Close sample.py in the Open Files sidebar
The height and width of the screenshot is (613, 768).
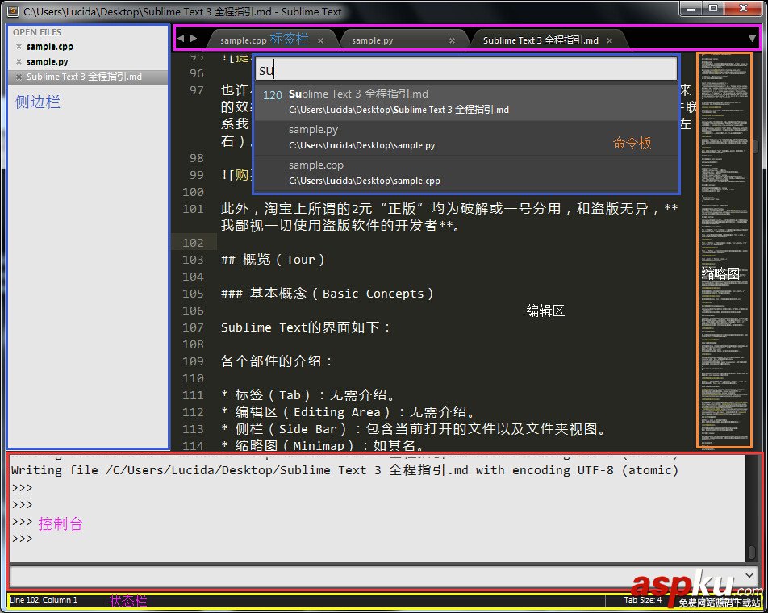(x=19, y=61)
